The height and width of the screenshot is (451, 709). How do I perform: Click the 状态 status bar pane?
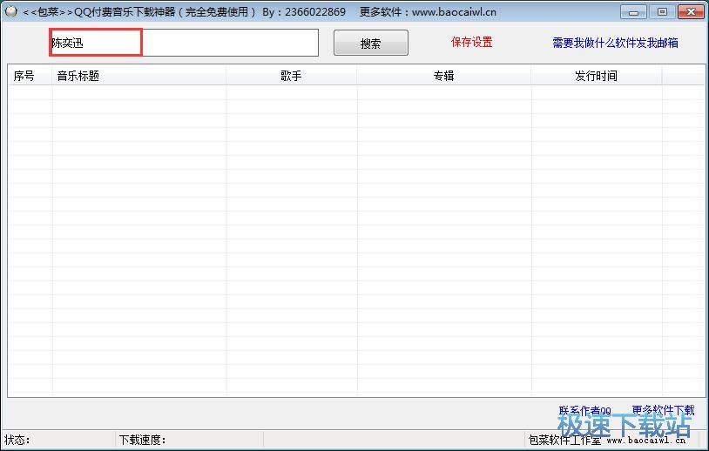tap(58, 440)
